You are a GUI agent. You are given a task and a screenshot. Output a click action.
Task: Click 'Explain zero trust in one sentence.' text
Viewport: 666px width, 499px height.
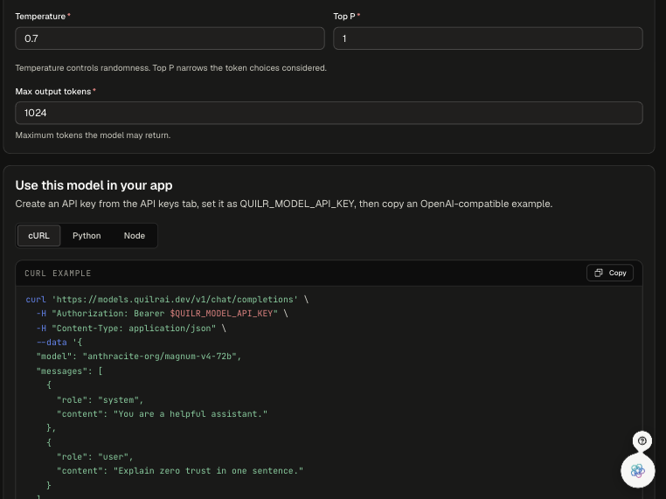pyautogui.click(x=208, y=471)
